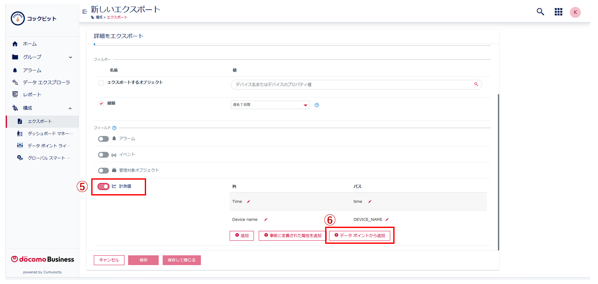Enable the アラーム toggle switch
Image resolution: width=598 pixels, height=284 pixels.
pos(103,139)
